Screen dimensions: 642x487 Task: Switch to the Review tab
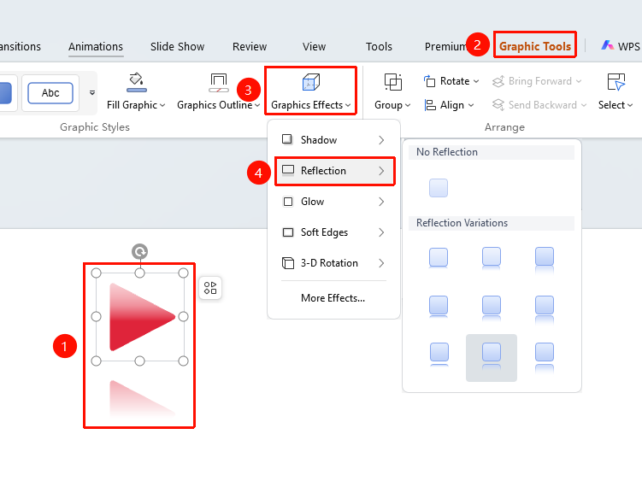[x=250, y=47]
